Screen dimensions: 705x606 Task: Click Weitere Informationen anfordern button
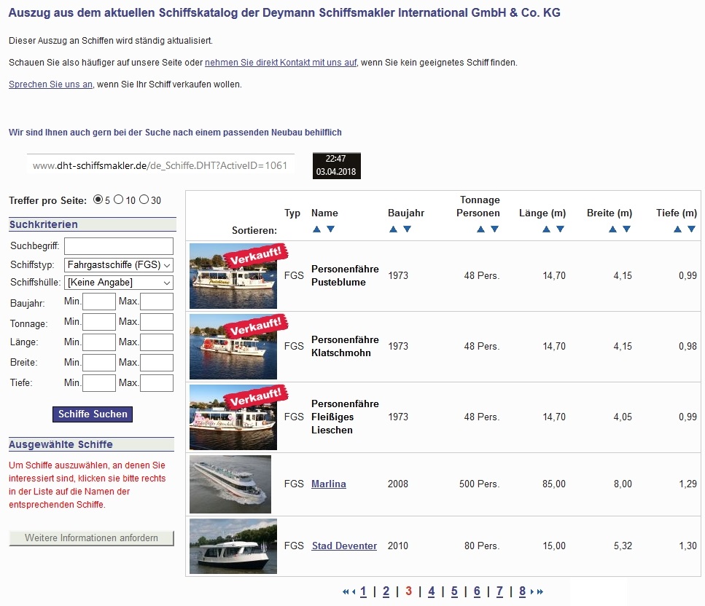pyautogui.click(x=92, y=538)
